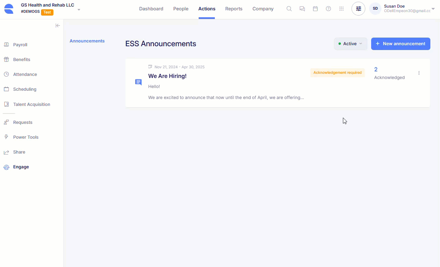This screenshot has width=440, height=267.
Task: Switch to the Dashboard tab
Action: [x=151, y=9]
